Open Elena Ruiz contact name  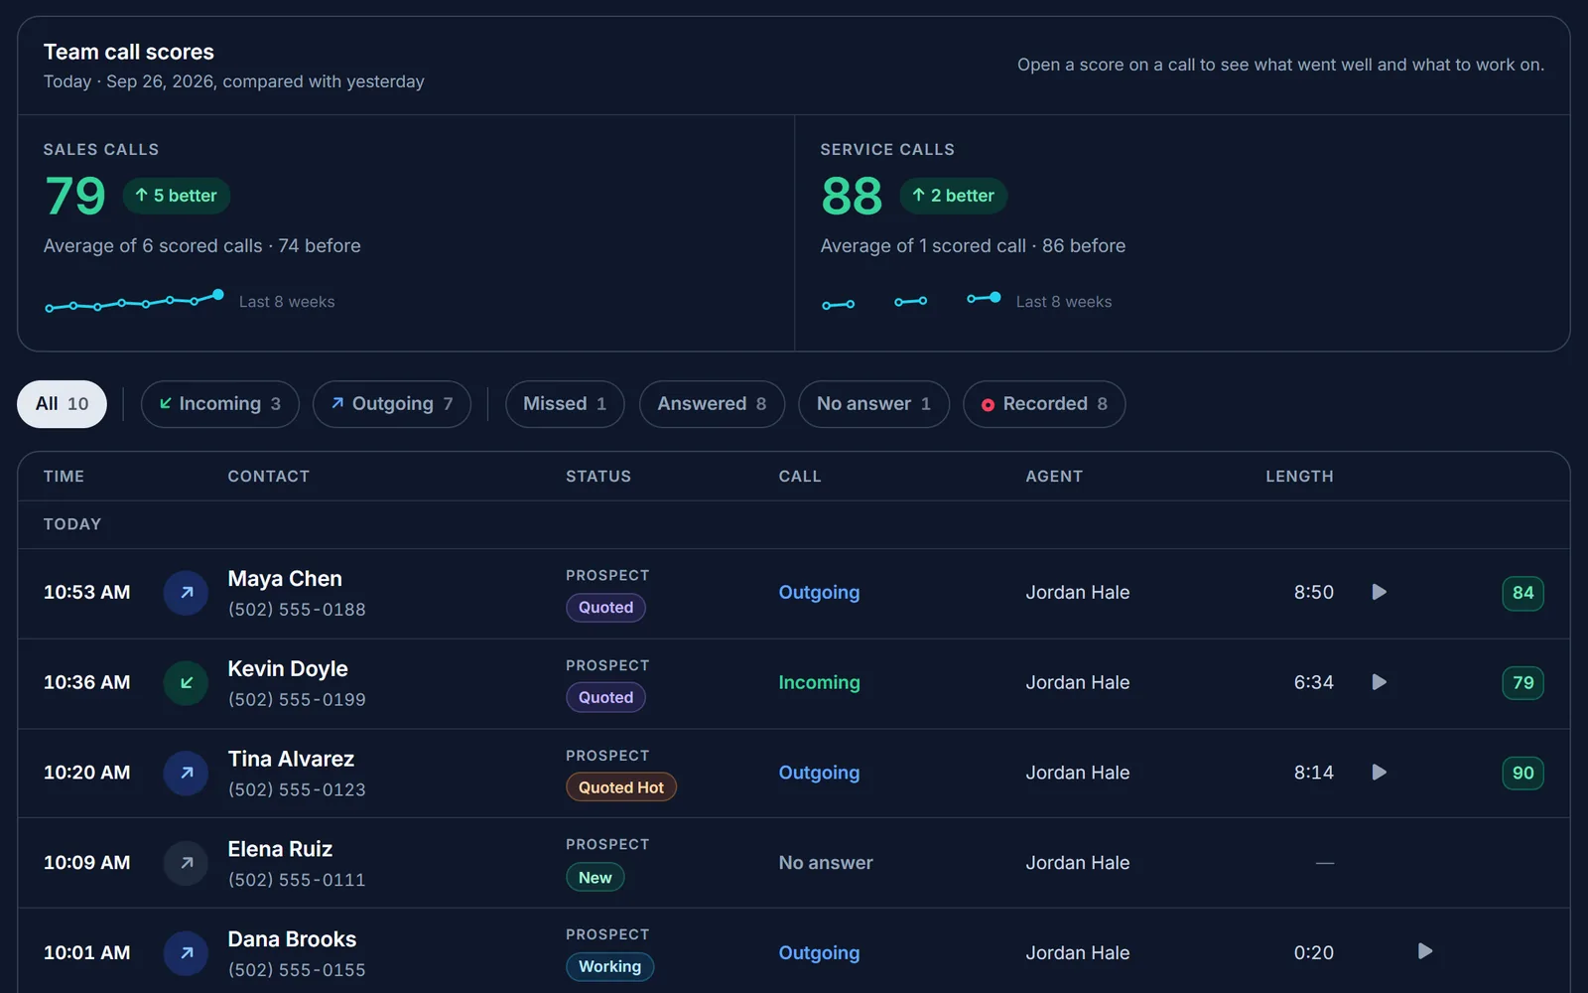point(280,849)
